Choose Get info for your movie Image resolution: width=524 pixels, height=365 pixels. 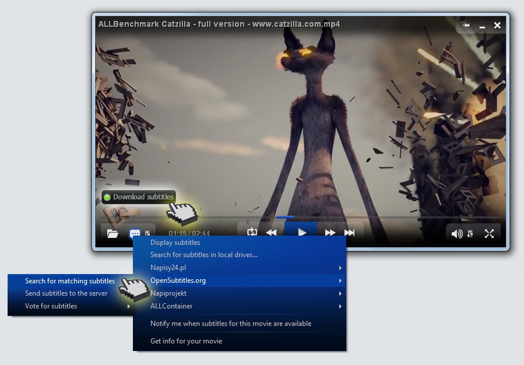240,341
